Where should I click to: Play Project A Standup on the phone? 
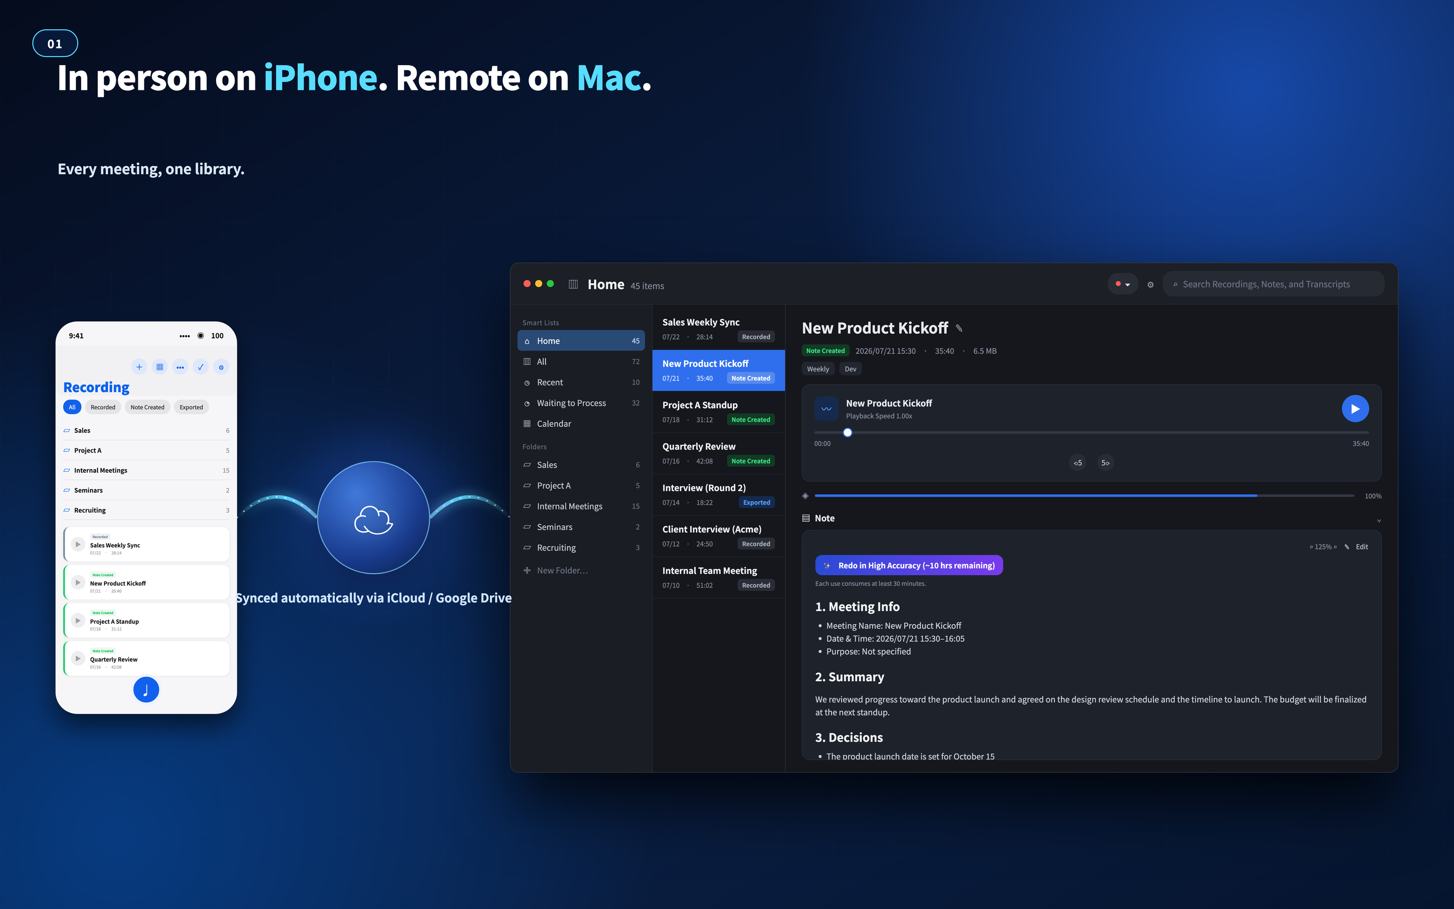coord(78,621)
